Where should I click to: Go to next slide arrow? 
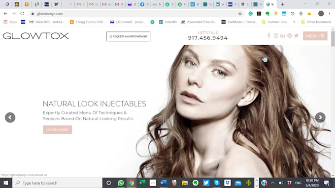(320, 117)
